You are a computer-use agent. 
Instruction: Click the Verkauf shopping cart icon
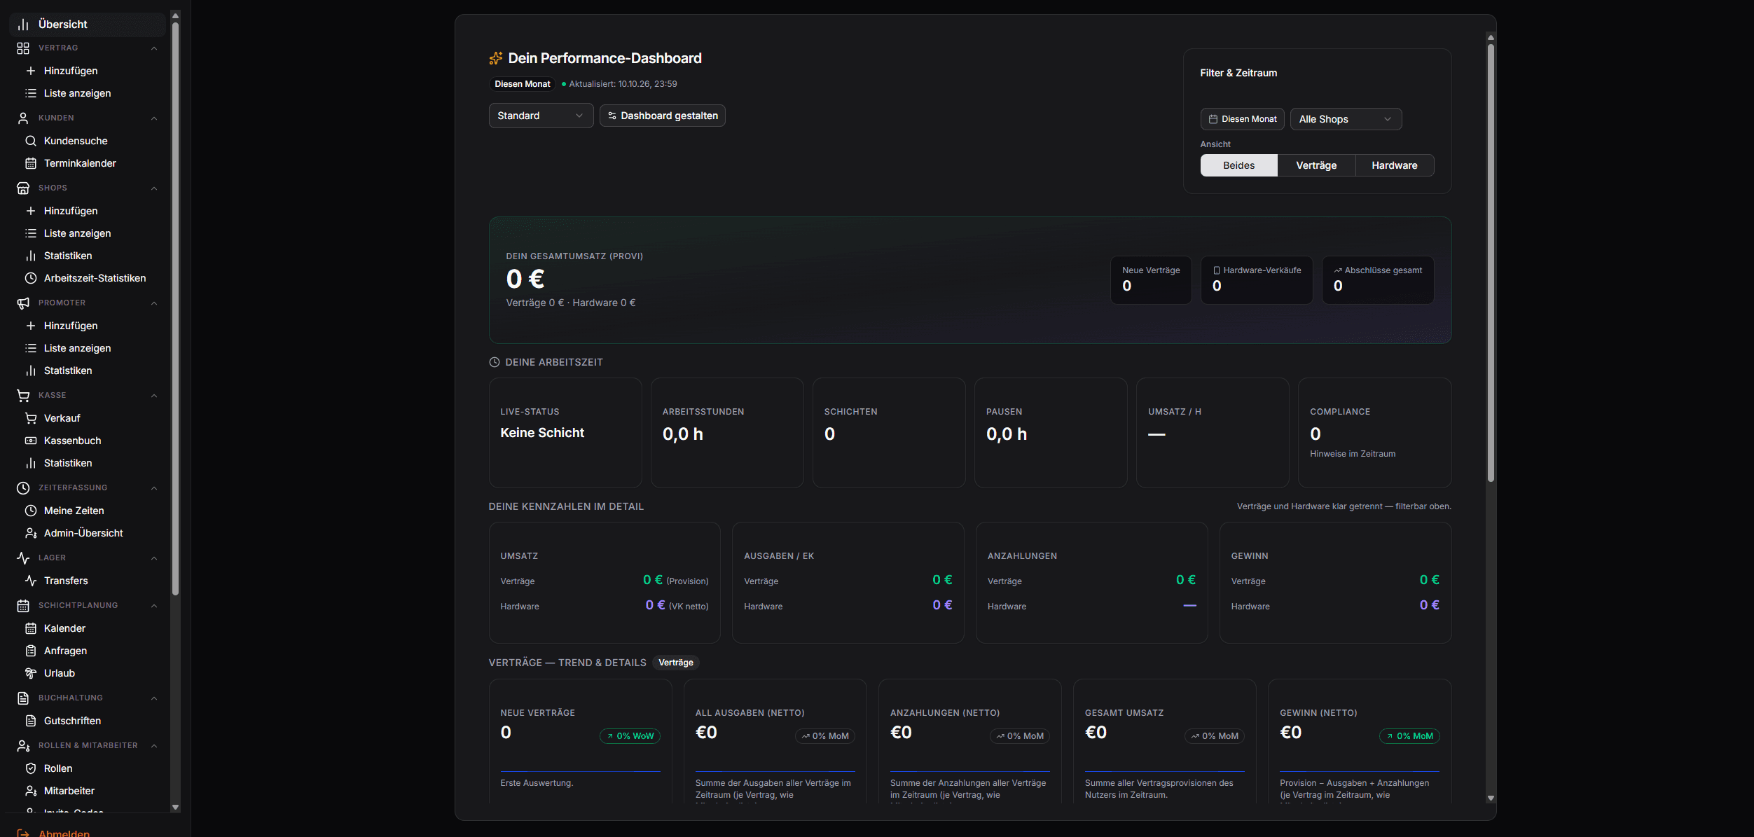click(31, 418)
